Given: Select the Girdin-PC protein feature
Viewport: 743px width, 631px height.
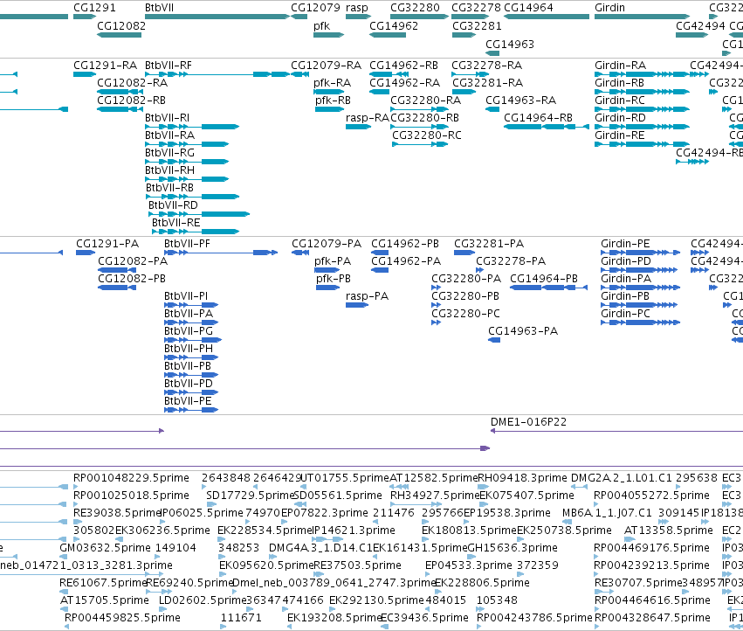Looking at the screenshot, I should pyautogui.click(x=640, y=322).
